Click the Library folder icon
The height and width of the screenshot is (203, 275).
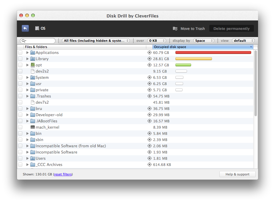tap(33, 59)
